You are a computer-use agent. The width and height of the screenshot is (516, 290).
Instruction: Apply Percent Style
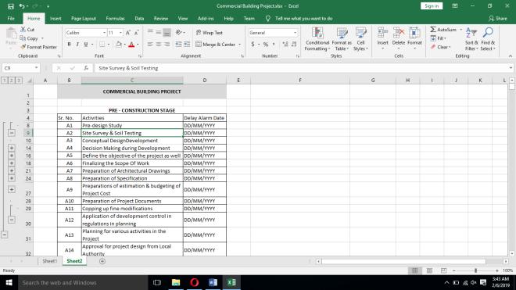click(266, 45)
